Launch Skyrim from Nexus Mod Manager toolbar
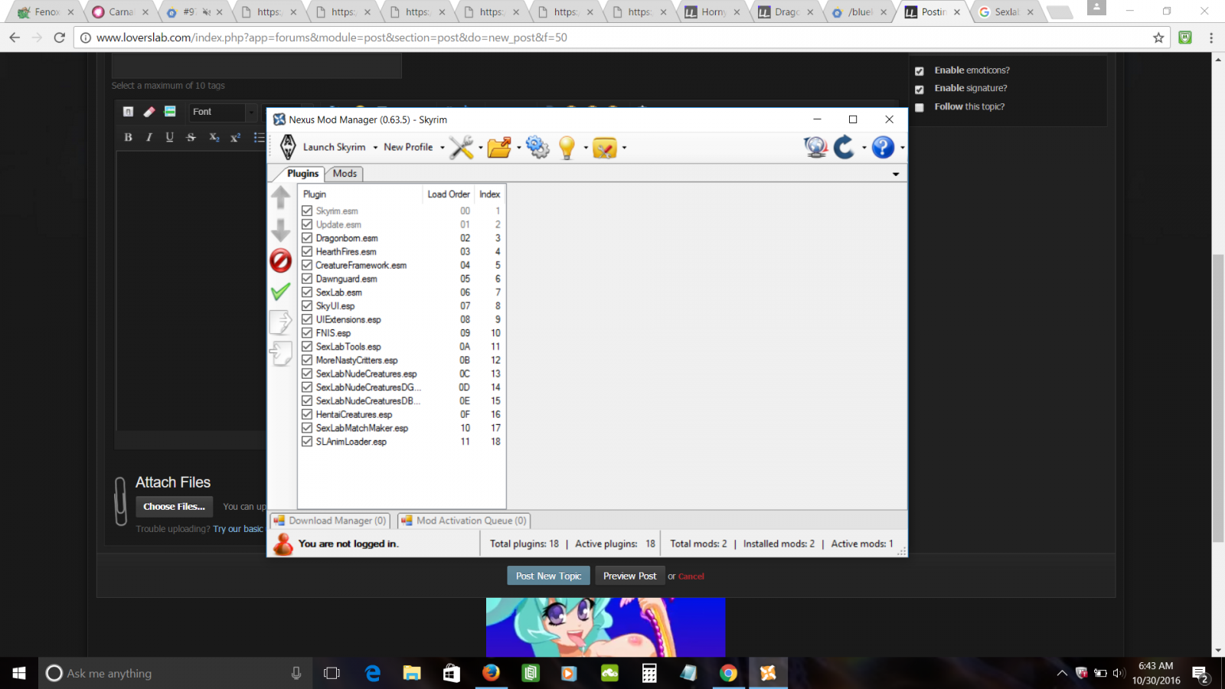Screen dimensions: 1225x689 click(x=324, y=147)
